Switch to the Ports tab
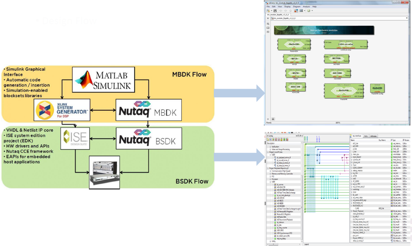The height and width of the screenshot is (246, 412). pos(366,136)
